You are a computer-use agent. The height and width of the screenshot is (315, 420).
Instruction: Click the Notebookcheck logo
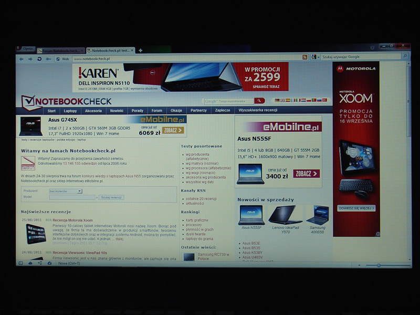[67, 102]
